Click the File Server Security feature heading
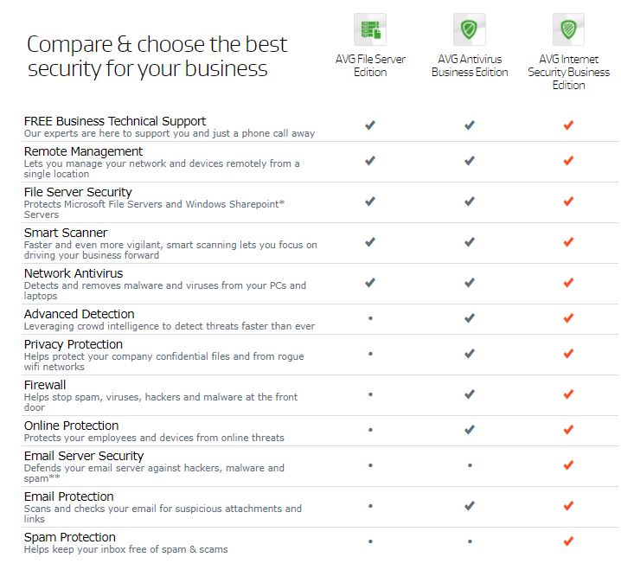 point(78,192)
